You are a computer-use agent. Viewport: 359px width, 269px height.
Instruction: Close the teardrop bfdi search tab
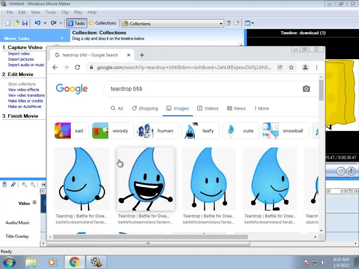point(129,55)
